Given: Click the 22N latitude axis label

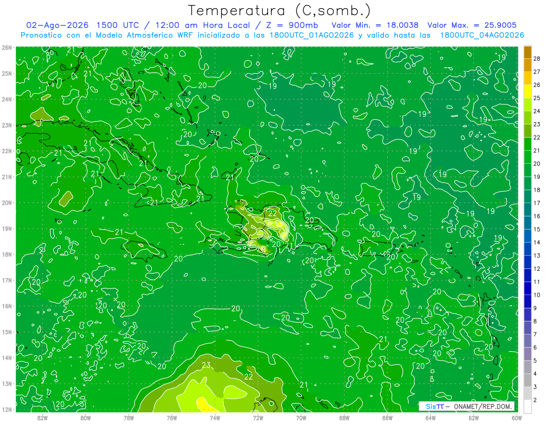Looking at the screenshot, I should (7, 151).
